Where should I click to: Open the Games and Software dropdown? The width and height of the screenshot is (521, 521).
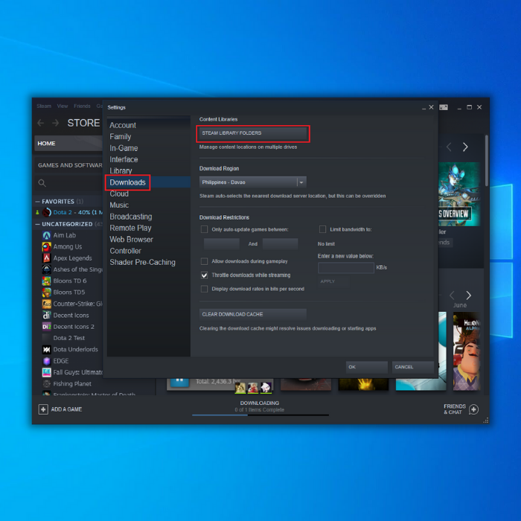pos(68,165)
